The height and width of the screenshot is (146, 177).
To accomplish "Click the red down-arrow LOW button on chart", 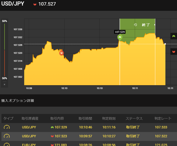I will click(x=174, y=52).
